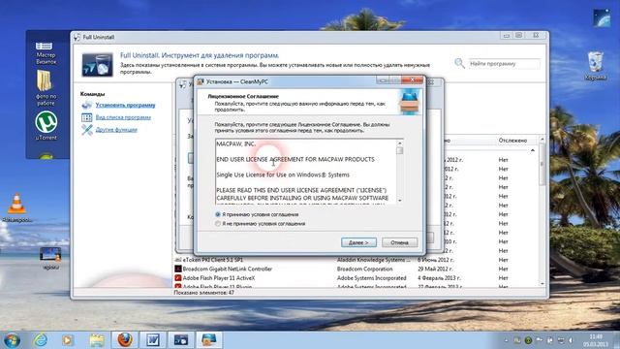Open Windows Explorer folder in taskbar
The height and width of the screenshot is (349, 620).
click(96, 340)
